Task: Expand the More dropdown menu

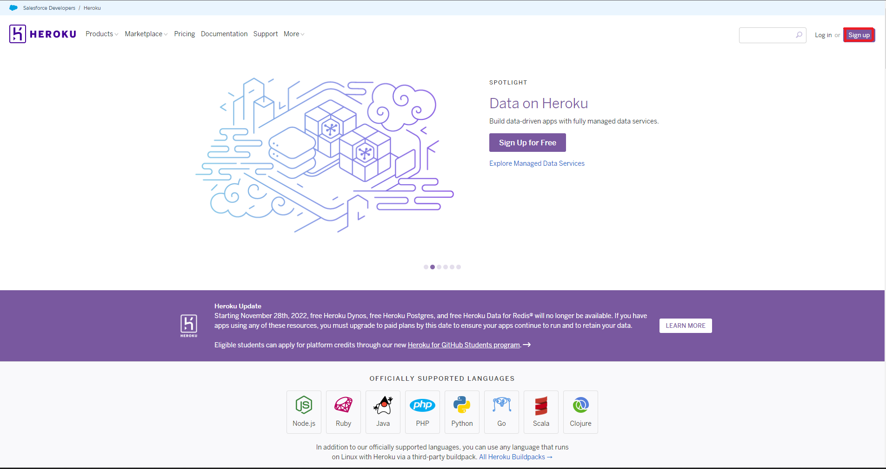Action: coord(294,34)
